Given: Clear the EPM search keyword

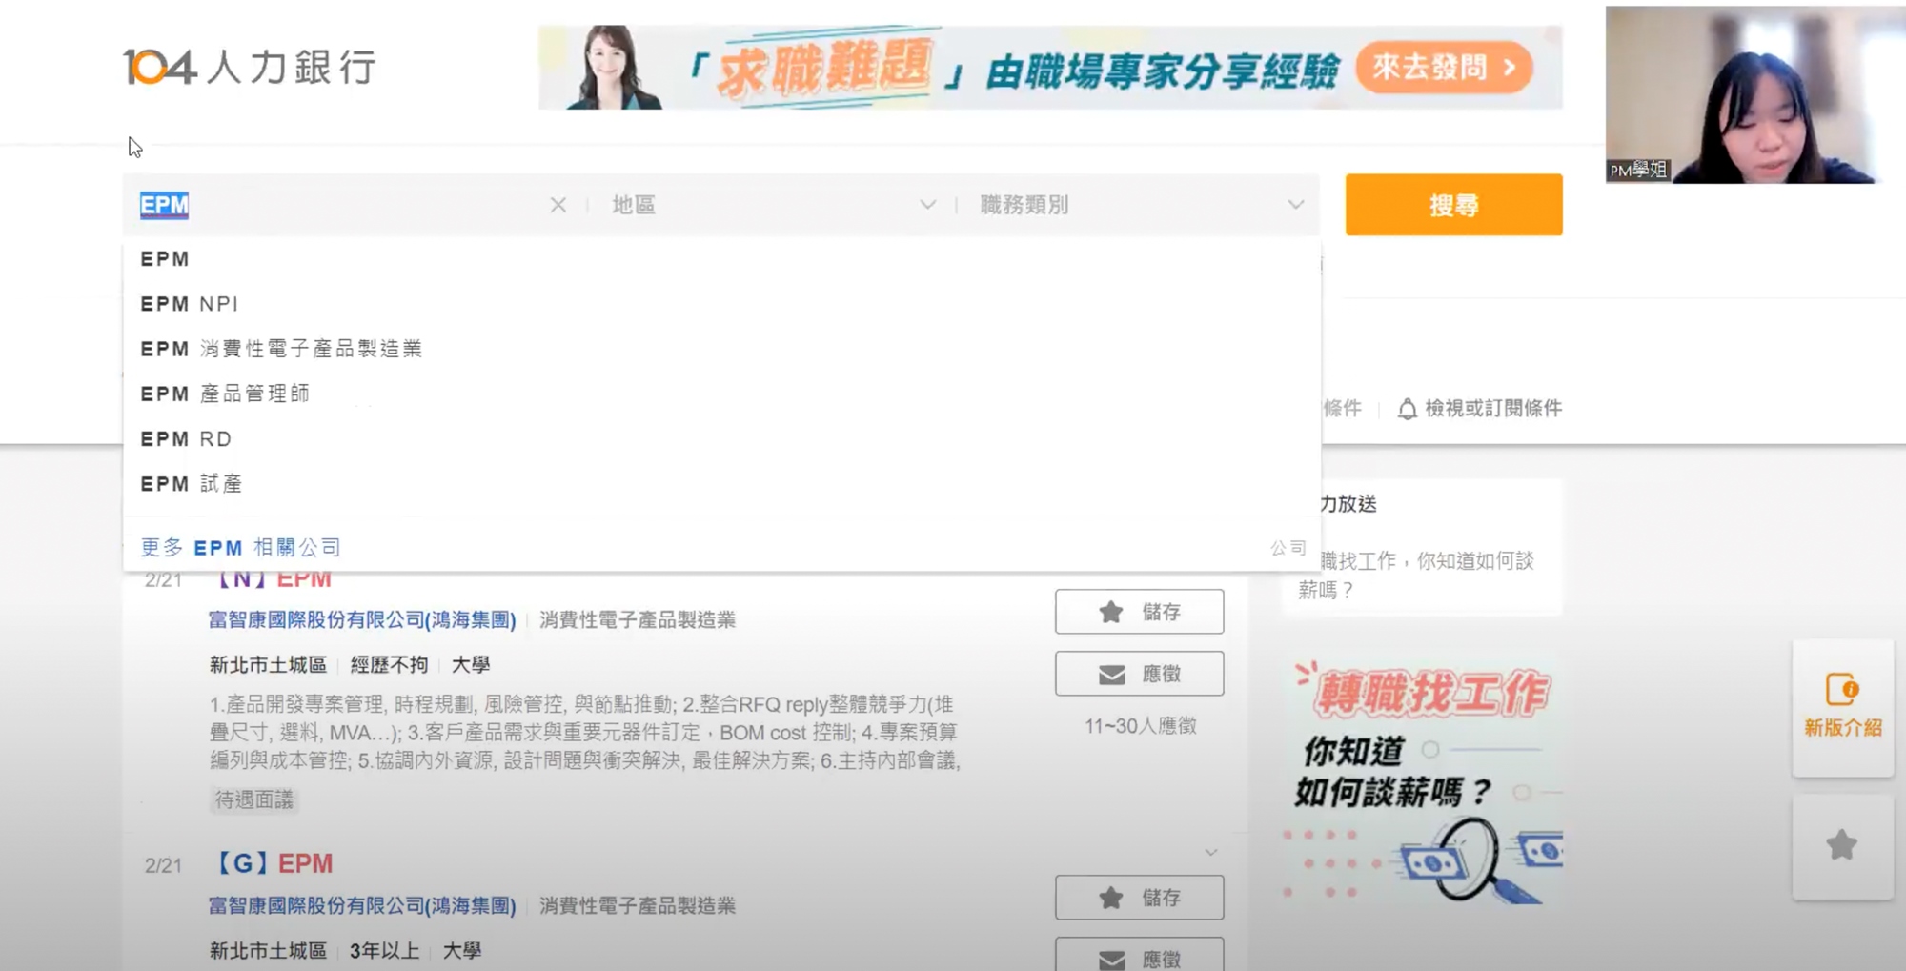Looking at the screenshot, I should click(558, 205).
